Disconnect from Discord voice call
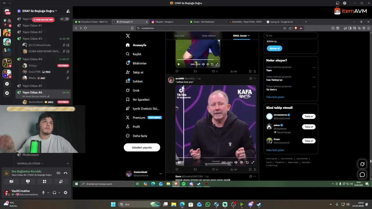This screenshot has height=209, width=372. pyautogui.click(x=65, y=173)
